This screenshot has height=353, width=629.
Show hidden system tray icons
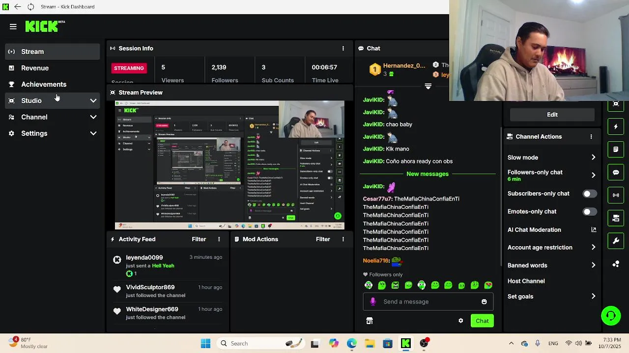coord(511,343)
